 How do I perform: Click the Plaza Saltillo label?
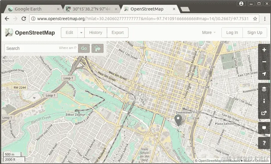click(224, 124)
